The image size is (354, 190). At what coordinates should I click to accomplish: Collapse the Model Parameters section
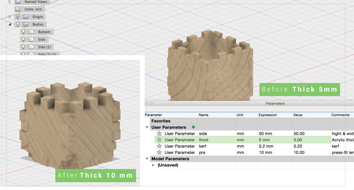click(147, 159)
